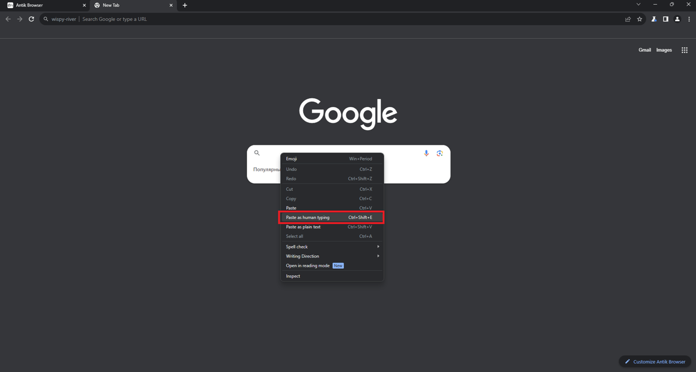Switch to the Antik Browser tab
Viewport: 696px width, 372px height.
click(46, 5)
